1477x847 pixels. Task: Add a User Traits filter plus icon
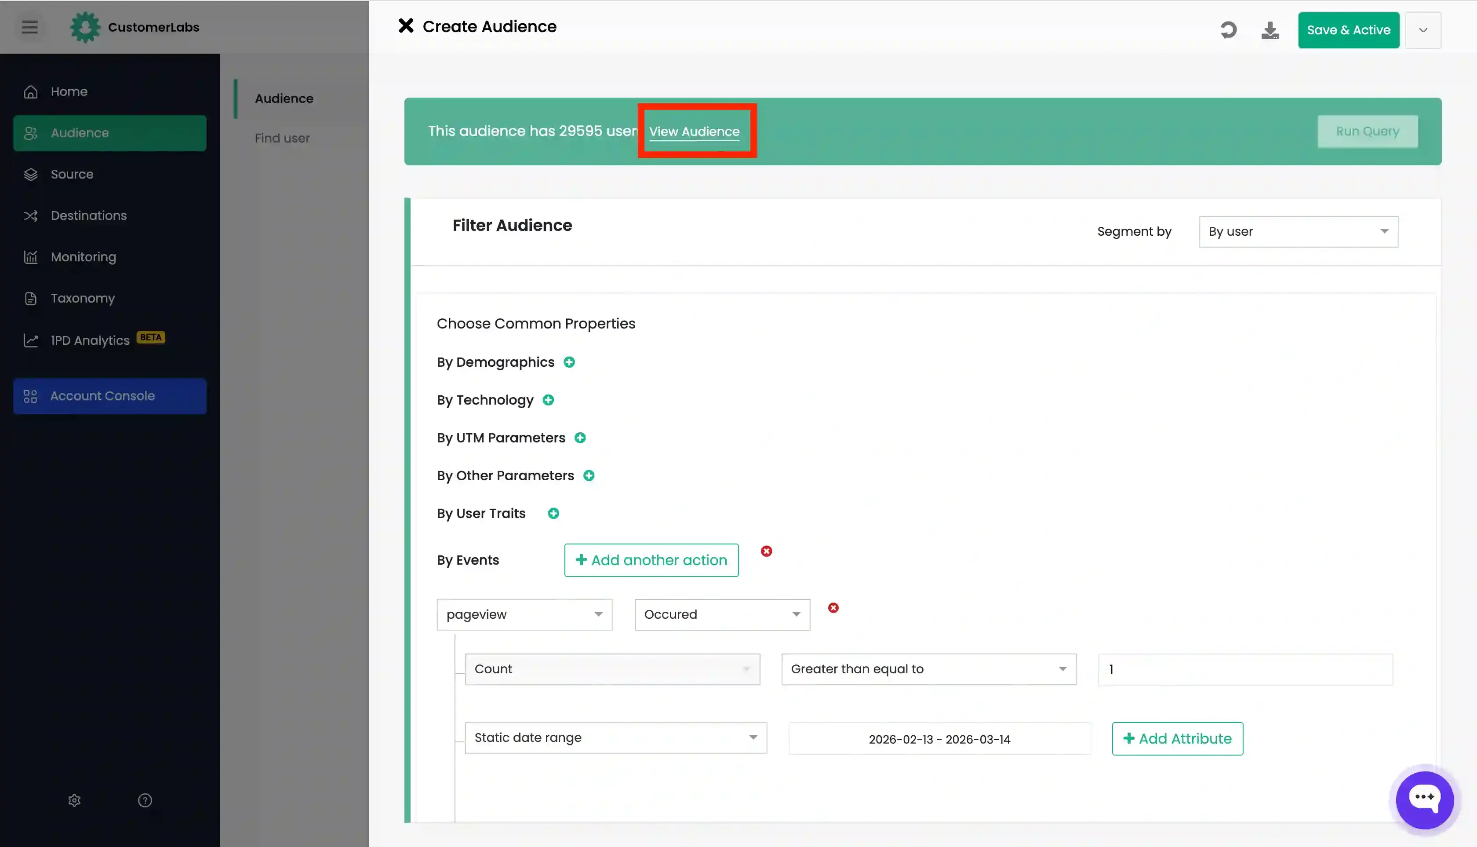[553, 513]
